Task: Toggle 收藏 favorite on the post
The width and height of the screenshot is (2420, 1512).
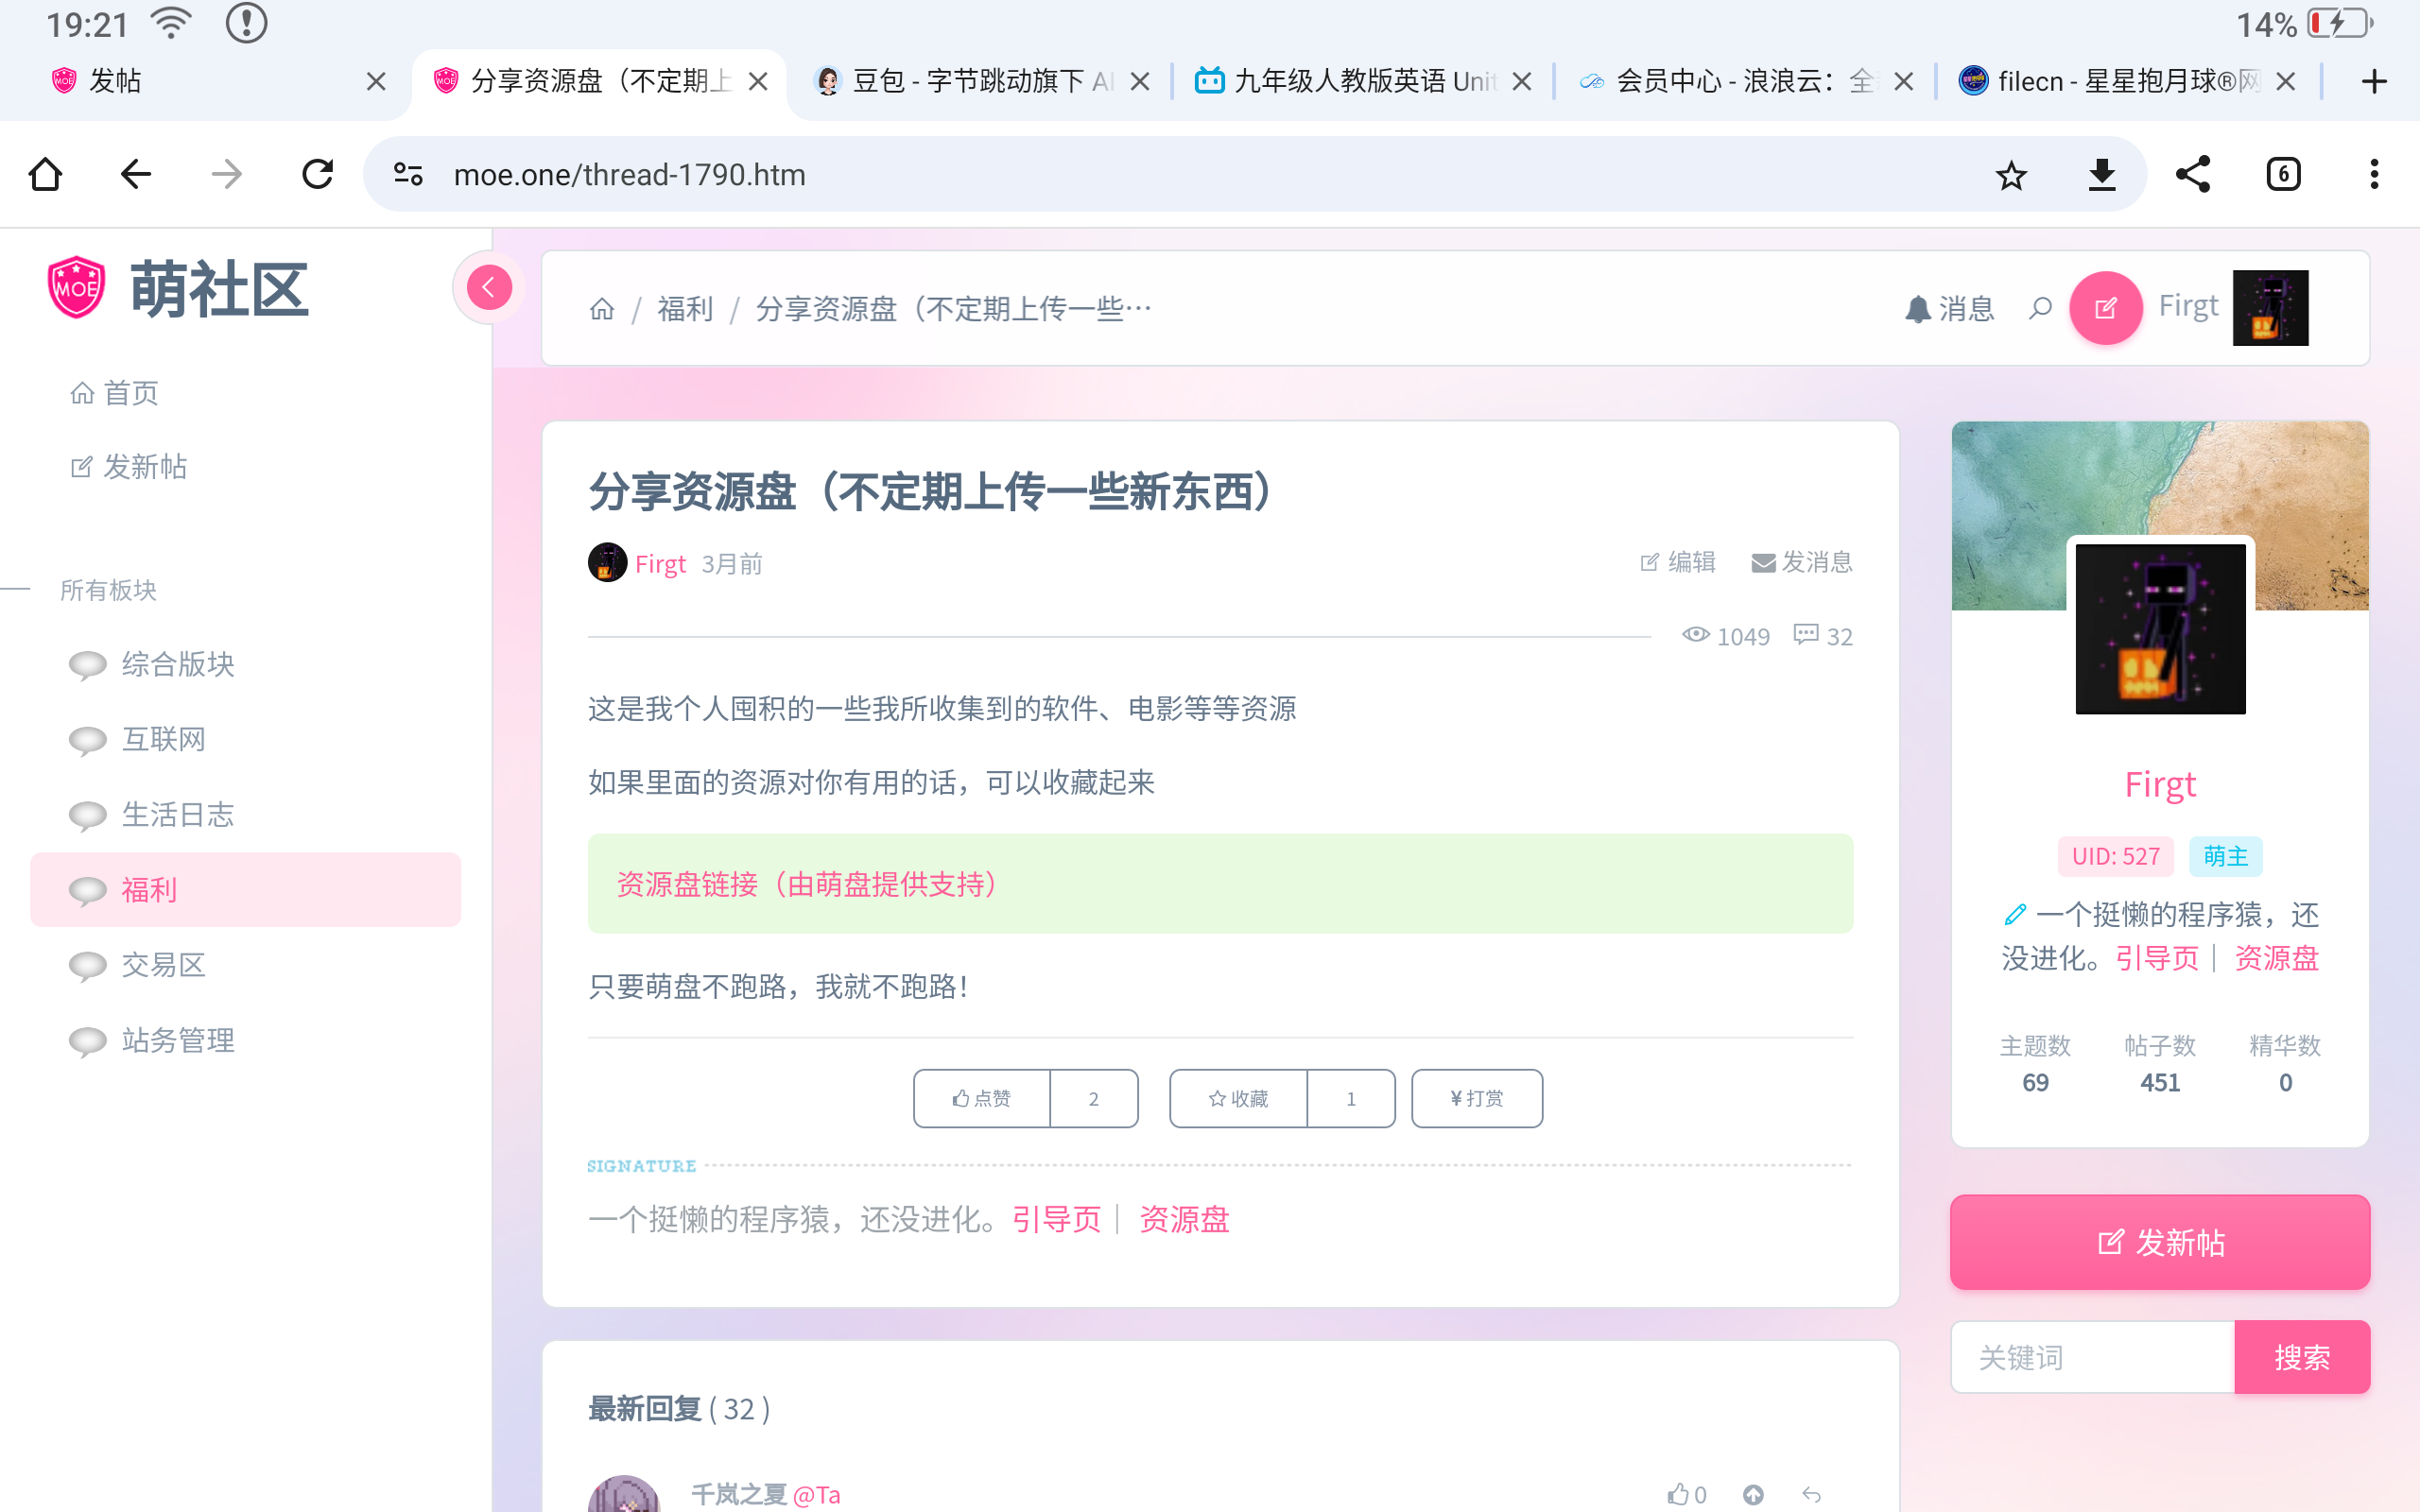Action: pos(1238,1098)
